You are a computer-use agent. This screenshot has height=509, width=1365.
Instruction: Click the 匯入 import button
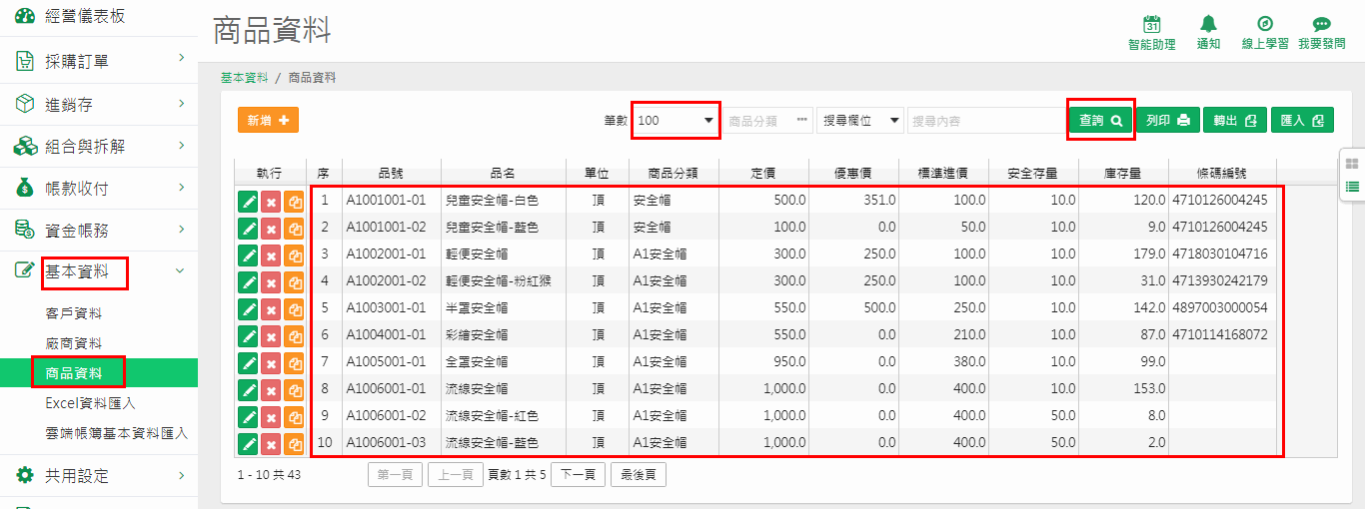tap(1302, 120)
